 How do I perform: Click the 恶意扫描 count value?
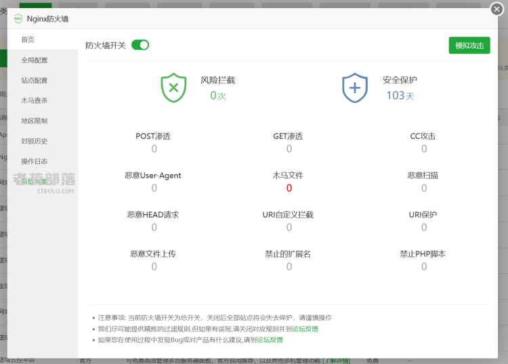pyautogui.click(x=424, y=188)
